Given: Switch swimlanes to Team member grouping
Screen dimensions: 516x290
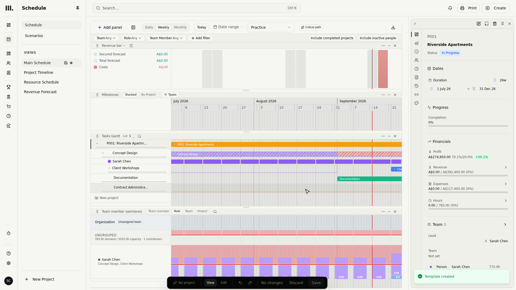Looking at the screenshot, I should coord(159,211).
